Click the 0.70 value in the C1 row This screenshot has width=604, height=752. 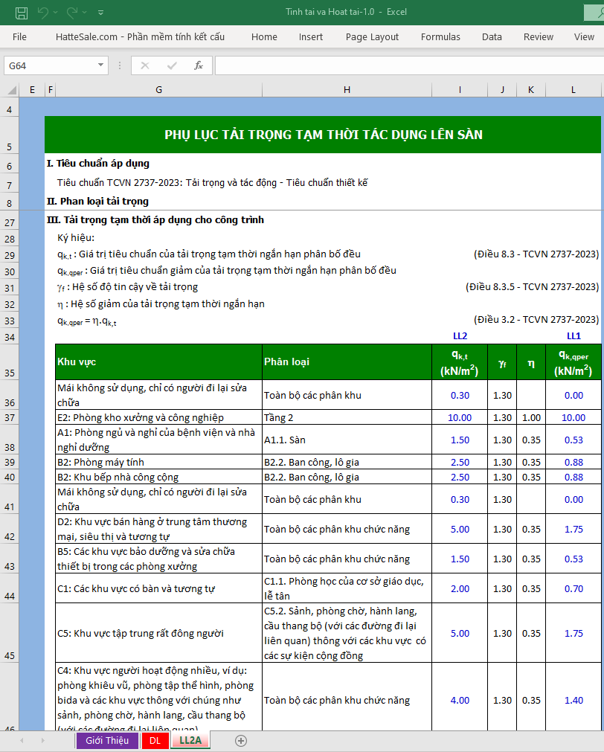[574, 588]
